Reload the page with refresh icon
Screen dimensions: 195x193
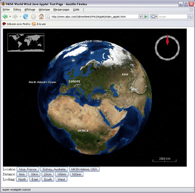25,17
